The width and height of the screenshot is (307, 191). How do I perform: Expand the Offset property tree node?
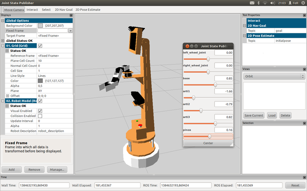tap(7, 95)
